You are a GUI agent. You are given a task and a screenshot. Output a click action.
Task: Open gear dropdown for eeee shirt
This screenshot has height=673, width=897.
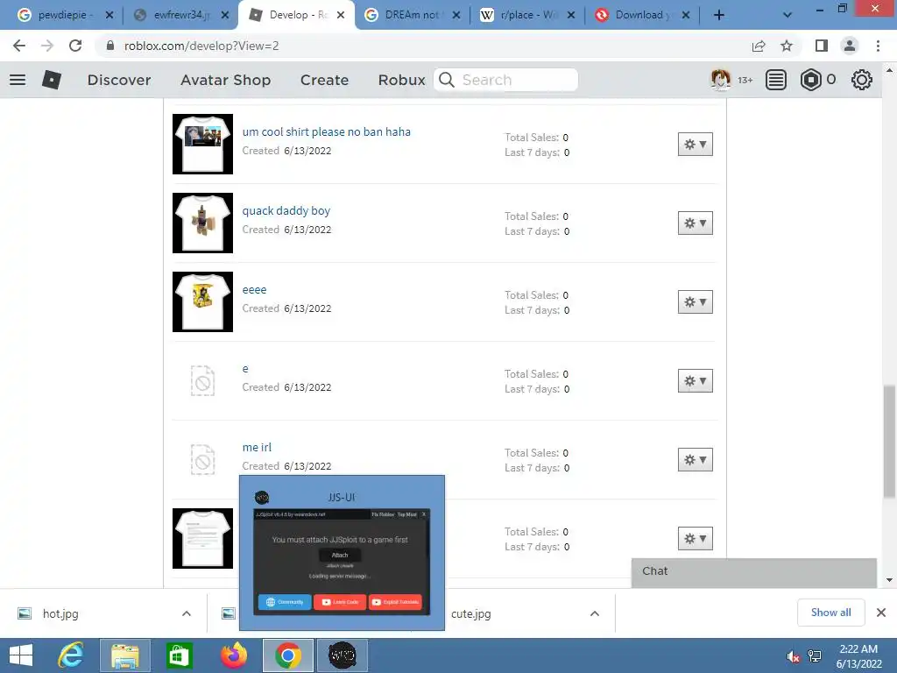tap(695, 302)
